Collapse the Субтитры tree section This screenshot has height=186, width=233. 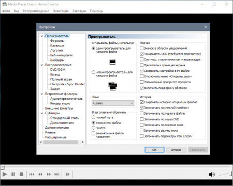(x=42, y=113)
